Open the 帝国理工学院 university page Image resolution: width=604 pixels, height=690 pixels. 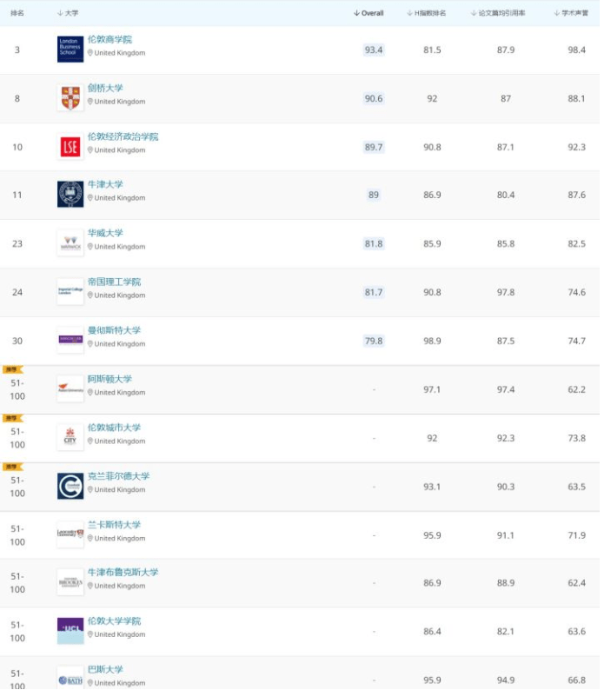click(x=114, y=282)
